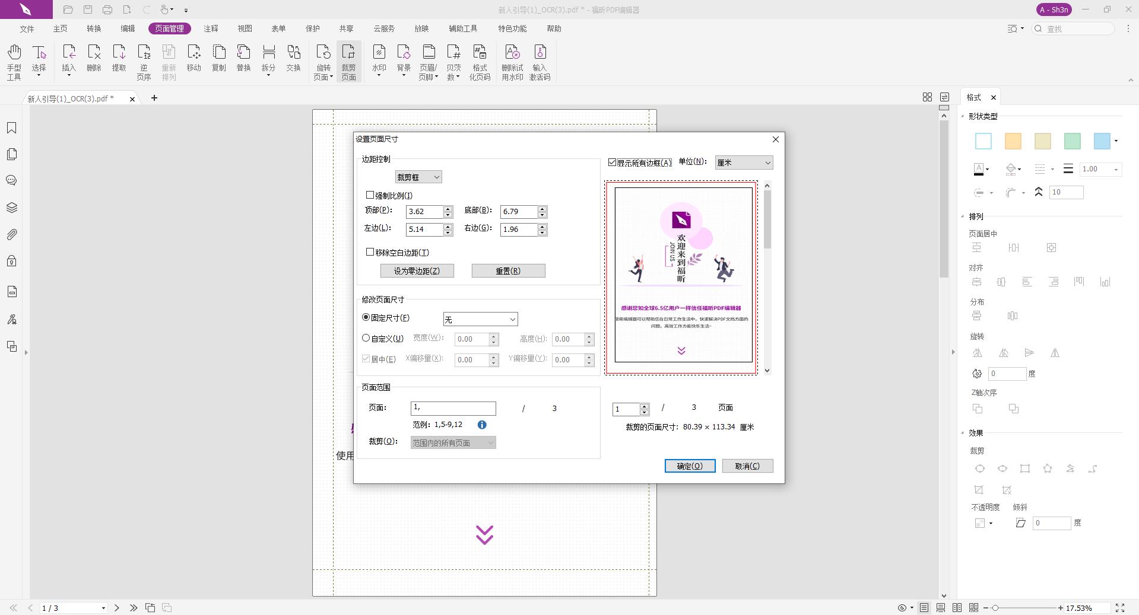Select the 自定义 radio button
Viewport: 1139px width, 615px height.
pyautogui.click(x=366, y=338)
